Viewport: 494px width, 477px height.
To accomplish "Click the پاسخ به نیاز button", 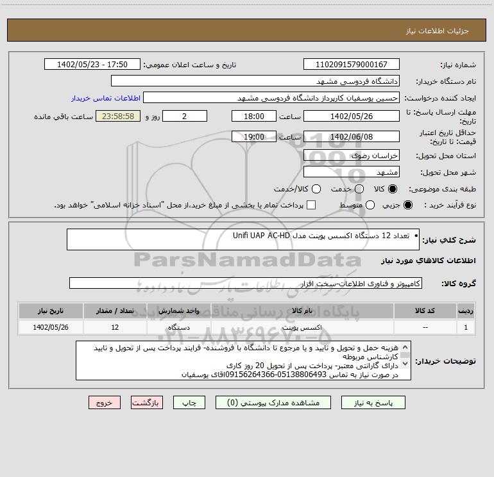I will (373, 403).
